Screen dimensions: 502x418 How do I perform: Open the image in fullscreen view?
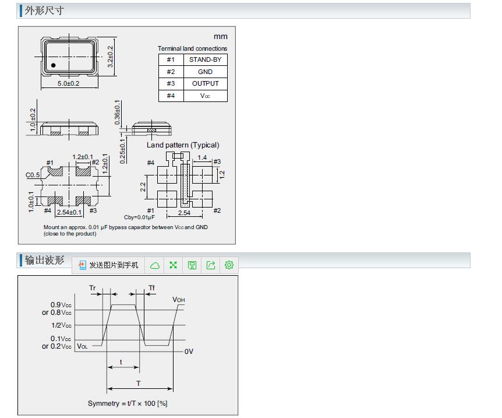(173, 265)
